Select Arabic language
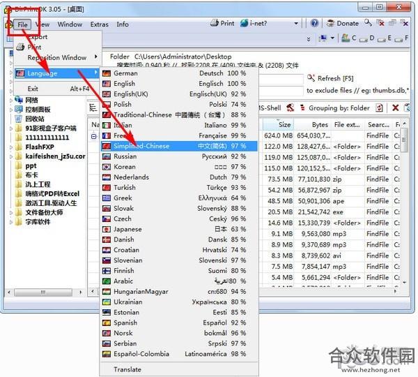This screenshot has height=377, width=418. click(178, 281)
